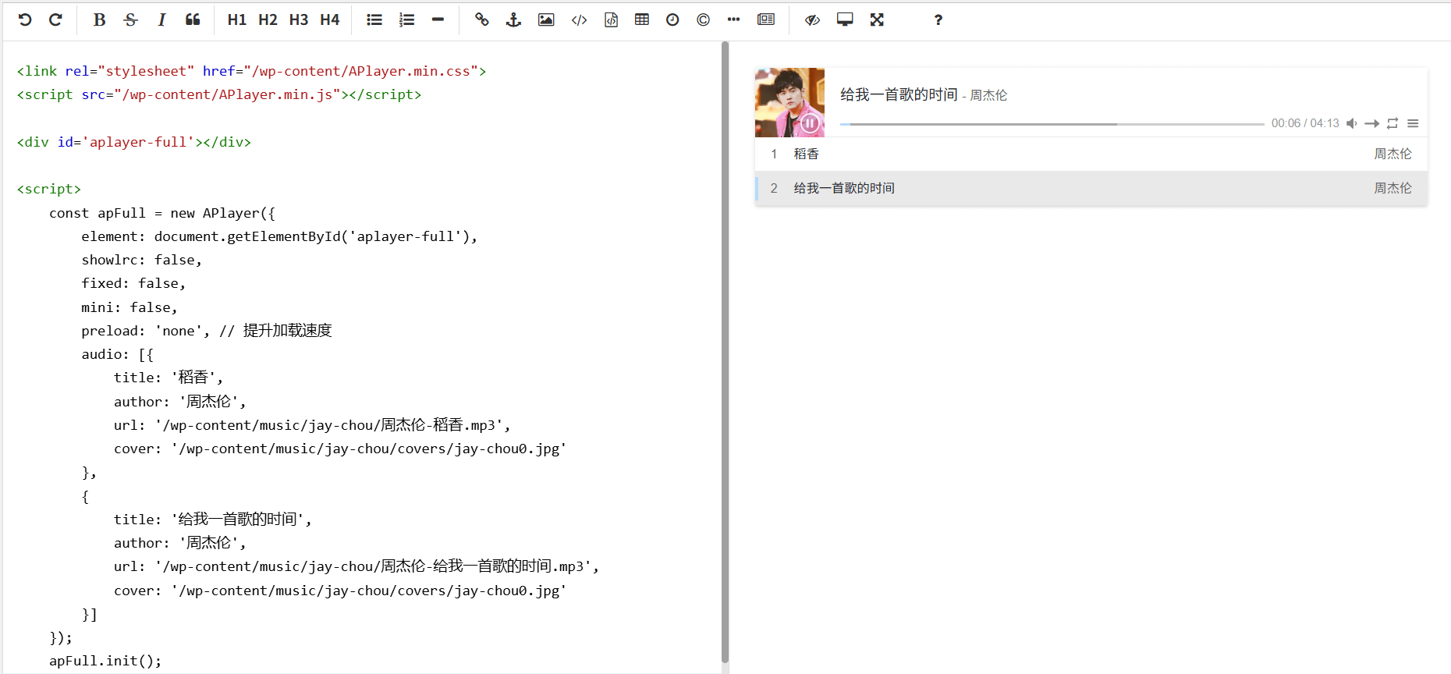The image size is (1451, 674).
Task: Click the now-playing title 给我一首歌的时间
Action: (899, 94)
